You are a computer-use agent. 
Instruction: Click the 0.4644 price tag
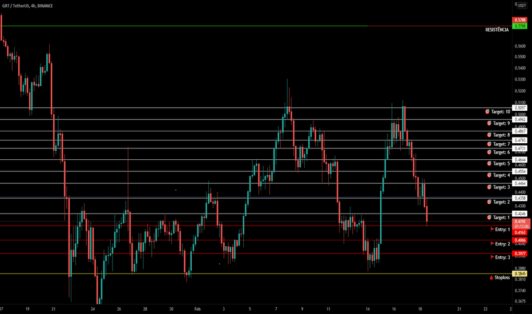[519, 159]
